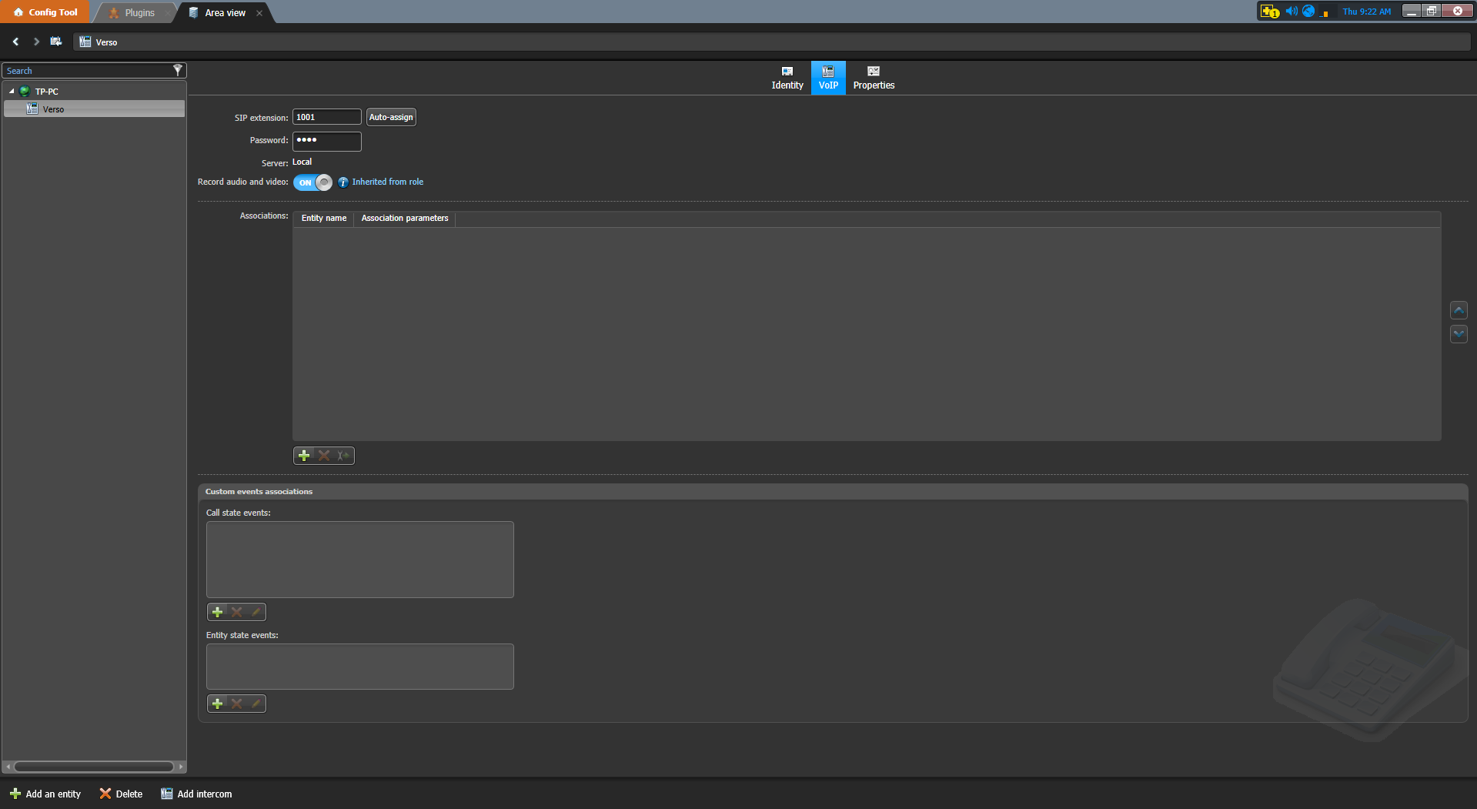Move association down with arrow button
Viewport: 1477px width, 809px height.
click(1458, 334)
